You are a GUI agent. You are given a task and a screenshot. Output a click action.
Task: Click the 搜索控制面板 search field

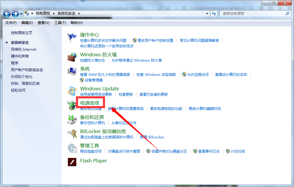point(255,14)
